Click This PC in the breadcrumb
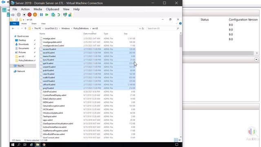261x147 pixels. (x=38, y=29)
